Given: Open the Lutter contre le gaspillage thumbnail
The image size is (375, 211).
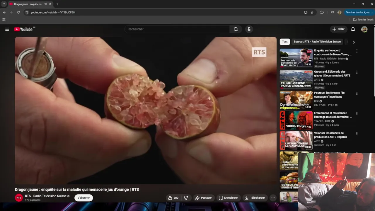Looking at the screenshot, I should coord(296,140).
